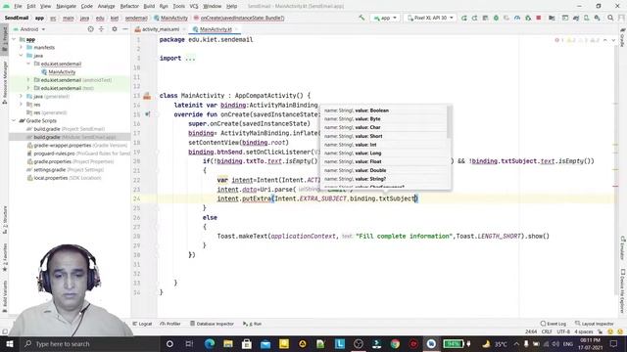This screenshot has width=627, height=352.
Task: Click the red Stop button in toolbar
Action: point(539,18)
